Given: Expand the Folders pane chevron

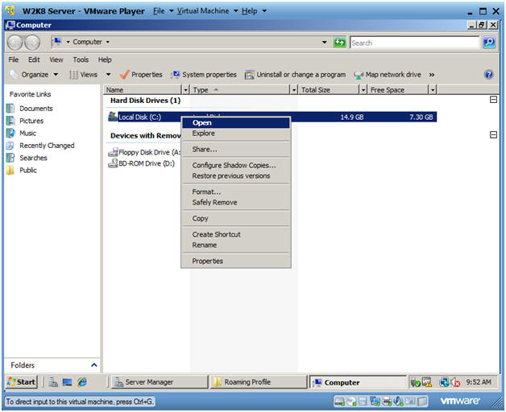Looking at the screenshot, I should [94, 365].
